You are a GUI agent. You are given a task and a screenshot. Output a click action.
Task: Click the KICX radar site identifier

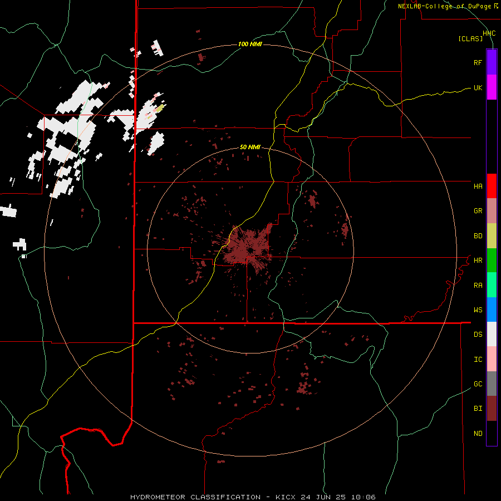click(x=286, y=497)
